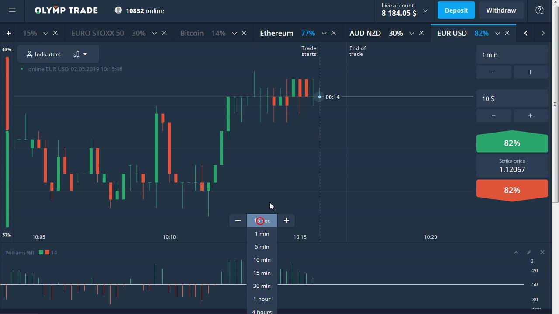
Task: Click the 00:14 countdown price marker
Action: [332, 97]
